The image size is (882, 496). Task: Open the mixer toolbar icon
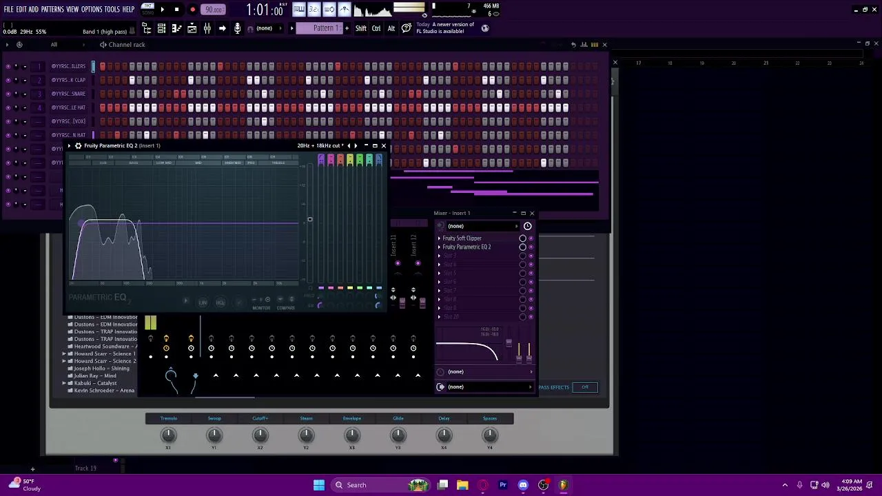click(207, 28)
